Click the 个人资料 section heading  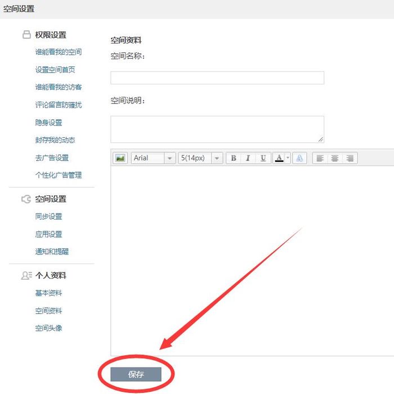tap(51, 275)
